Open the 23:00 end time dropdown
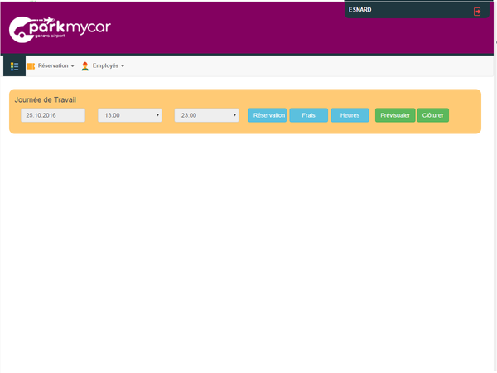The image size is (497, 373). tap(206, 116)
